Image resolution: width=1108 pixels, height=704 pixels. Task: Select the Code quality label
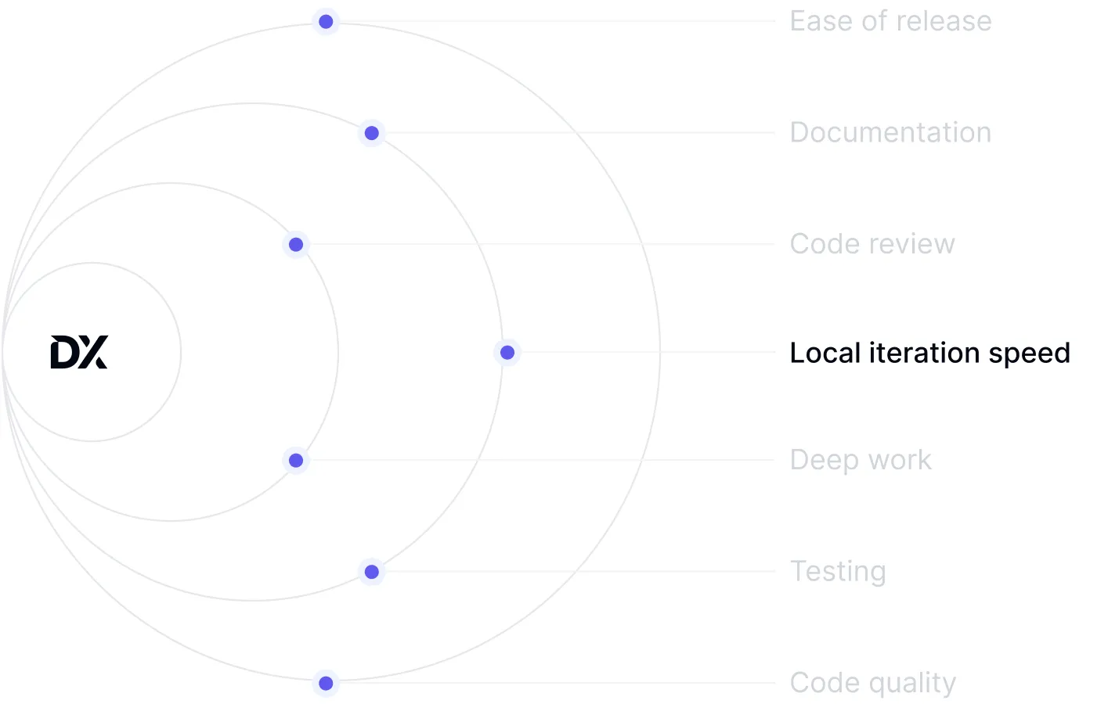tap(873, 683)
